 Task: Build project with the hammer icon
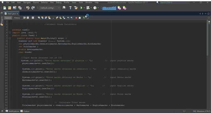(x=70, y=8)
